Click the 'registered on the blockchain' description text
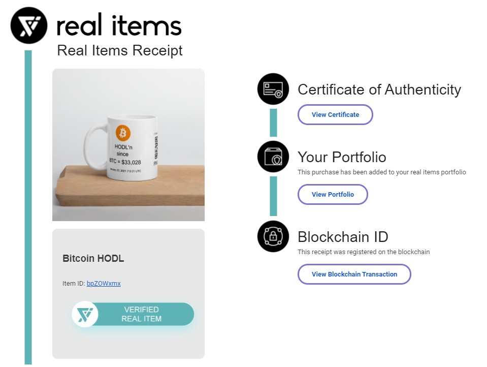This screenshot has width=487, height=367. [364, 252]
